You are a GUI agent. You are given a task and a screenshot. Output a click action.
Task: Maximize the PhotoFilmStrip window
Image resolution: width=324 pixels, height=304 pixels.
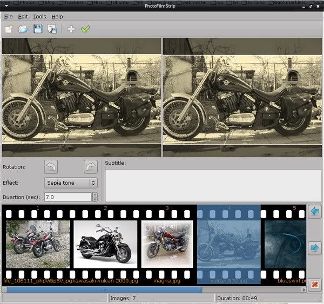coord(311,6)
